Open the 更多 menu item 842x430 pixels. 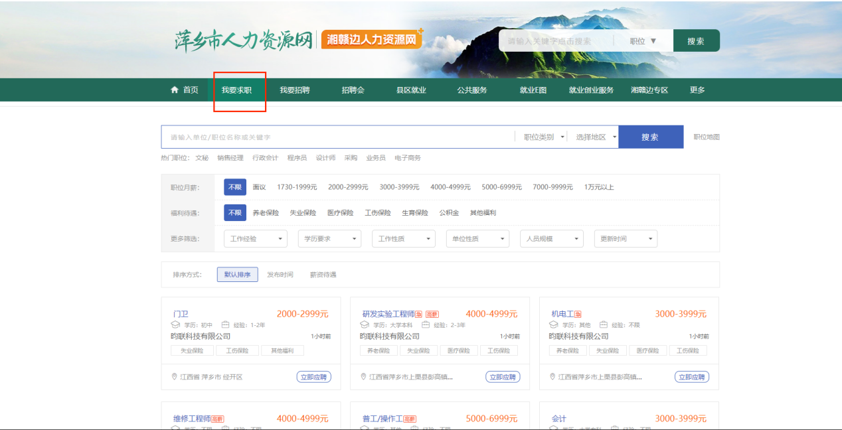tap(697, 90)
